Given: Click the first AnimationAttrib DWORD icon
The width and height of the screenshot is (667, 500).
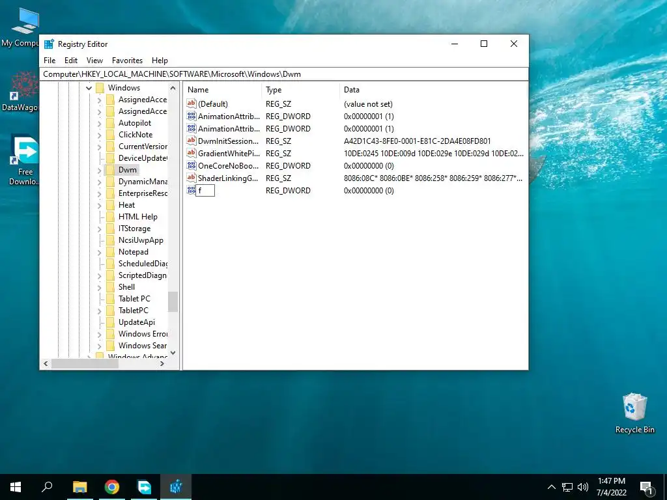Looking at the screenshot, I should click(192, 116).
